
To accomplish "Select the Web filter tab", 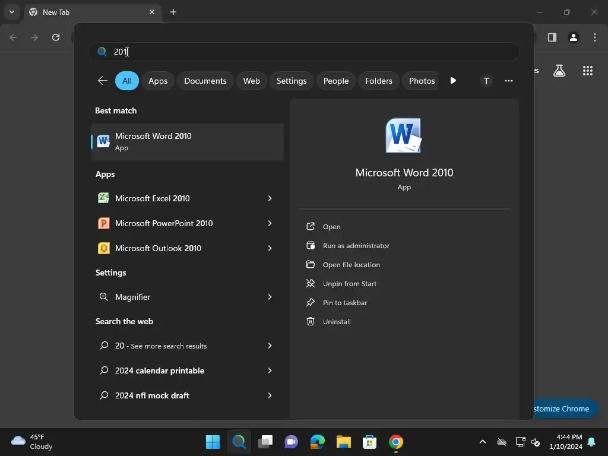I will (x=251, y=81).
